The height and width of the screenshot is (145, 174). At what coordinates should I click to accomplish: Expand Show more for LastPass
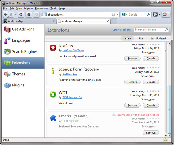(x=149, y=53)
